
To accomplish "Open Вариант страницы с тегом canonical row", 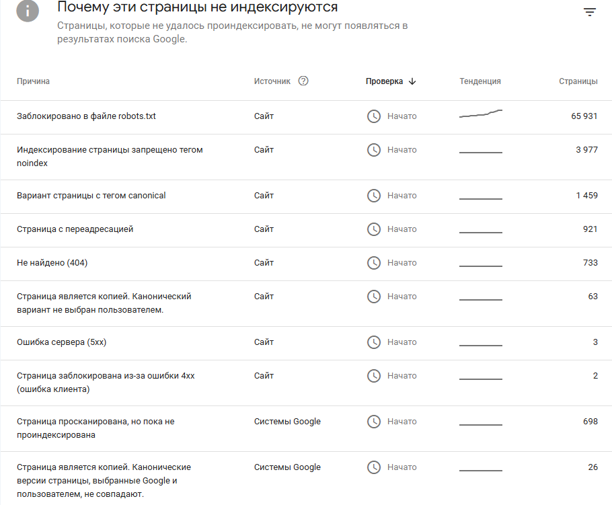I will pyautogui.click(x=306, y=196).
